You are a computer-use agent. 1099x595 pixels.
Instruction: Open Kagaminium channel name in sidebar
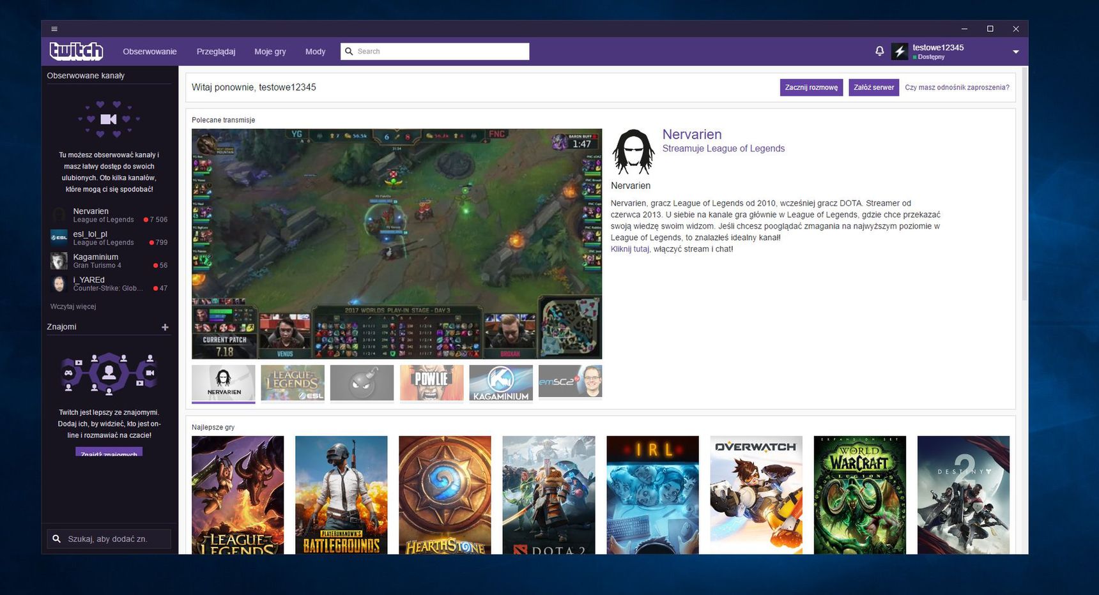coord(95,257)
